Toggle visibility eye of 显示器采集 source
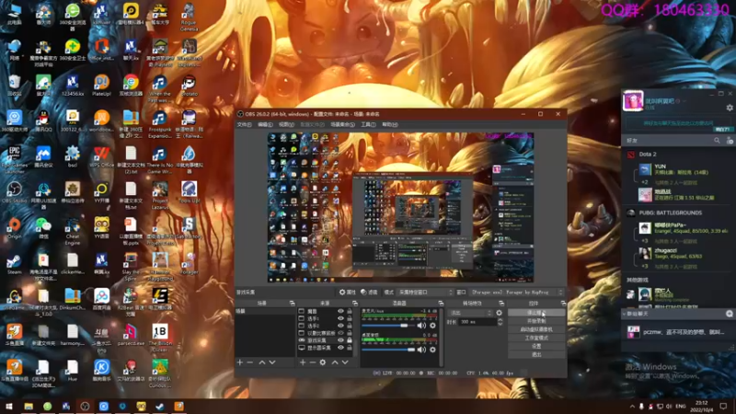Viewport: 736px width, 414px height. [x=340, y=348]
